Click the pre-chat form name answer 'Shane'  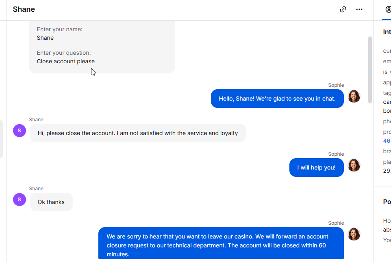coord(45,38)
